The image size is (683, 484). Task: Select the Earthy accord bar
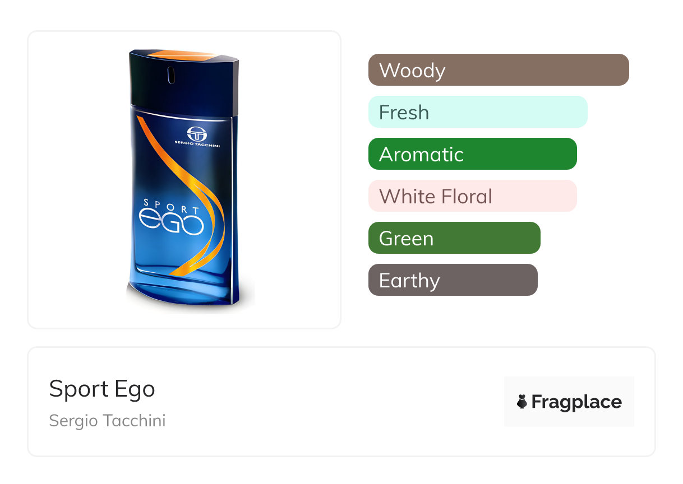(453, 280)
